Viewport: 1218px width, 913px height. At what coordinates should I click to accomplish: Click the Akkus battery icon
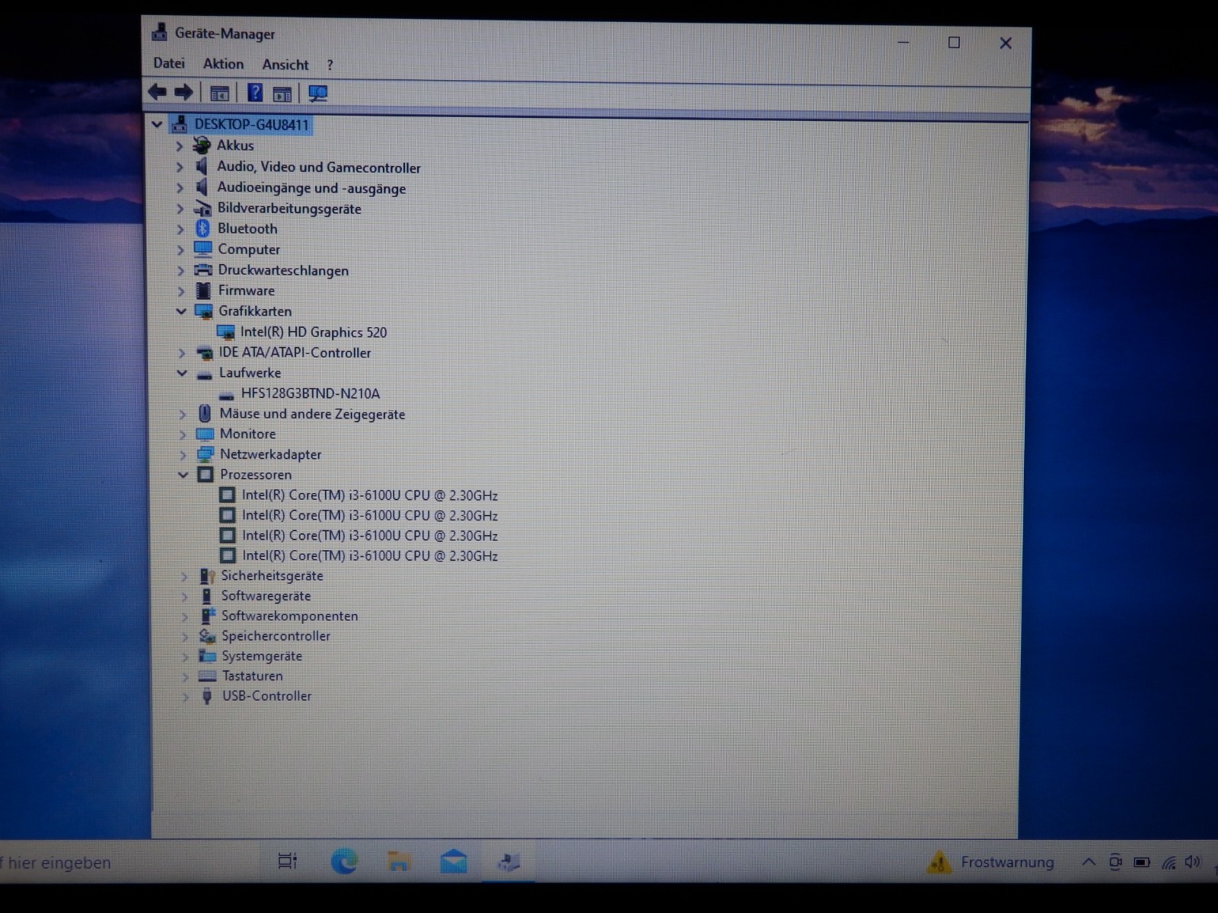click(202, 145)
